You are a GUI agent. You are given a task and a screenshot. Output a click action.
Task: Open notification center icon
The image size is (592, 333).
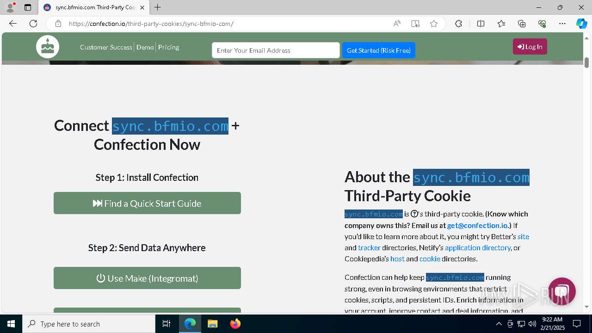point(577,324)
